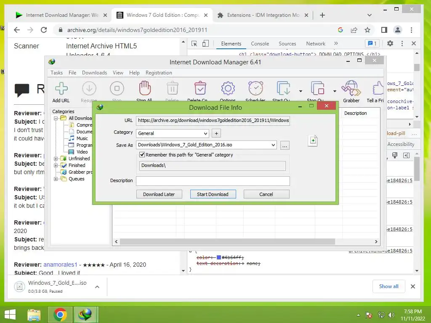Bookmark this page with the star icon

point(367,30)
